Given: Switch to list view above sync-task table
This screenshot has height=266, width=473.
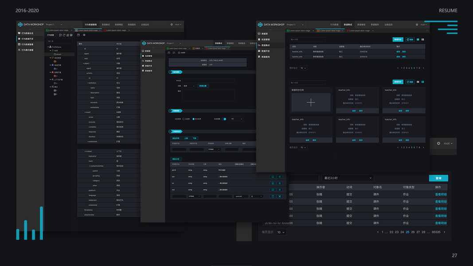Looking at the screenshot, I should [422, 39].
